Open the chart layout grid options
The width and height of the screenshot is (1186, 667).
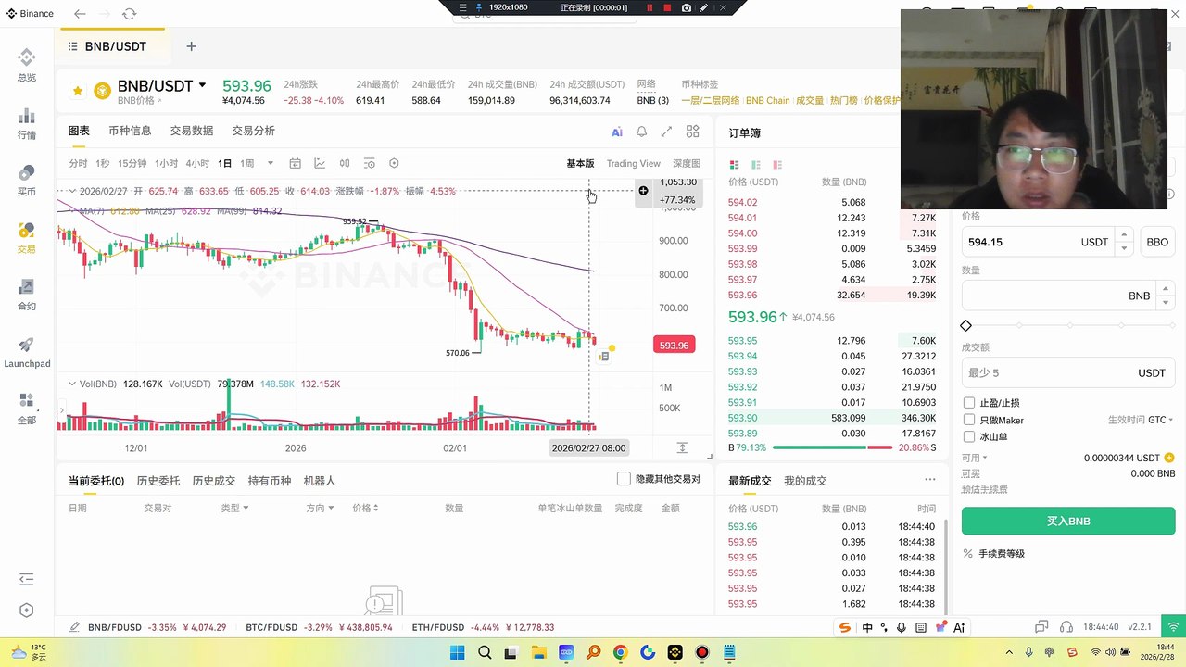coord(692,132)
